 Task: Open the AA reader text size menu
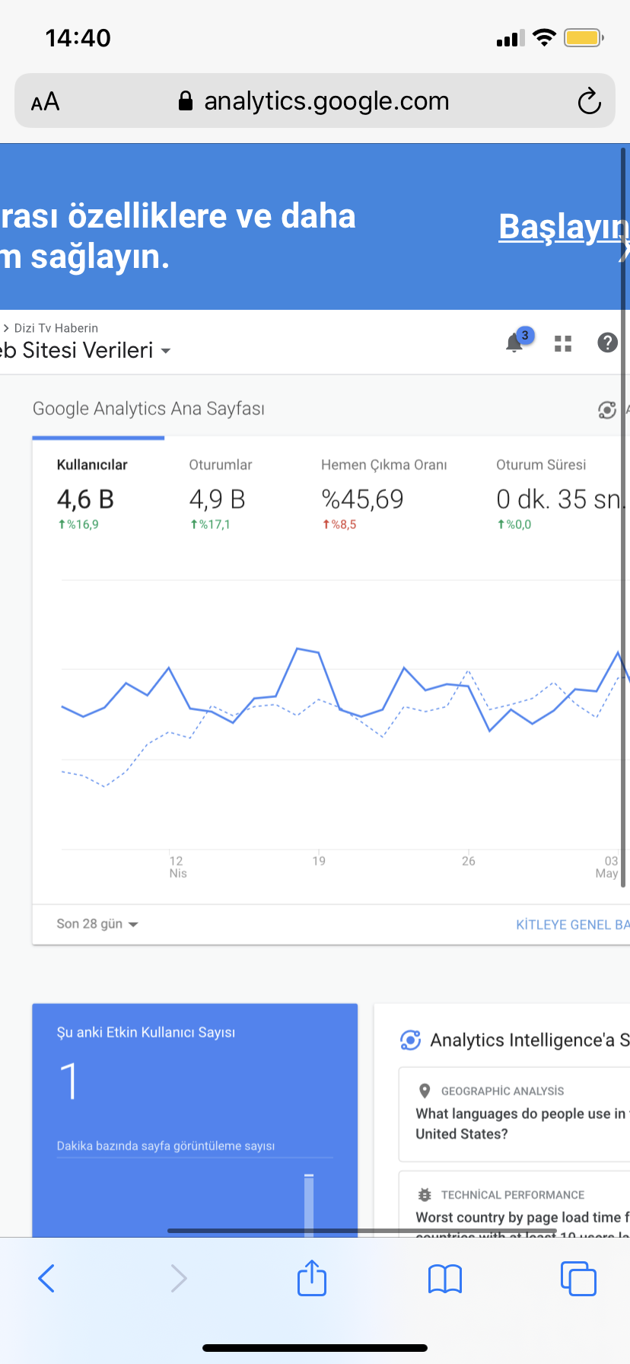[45, 101]
